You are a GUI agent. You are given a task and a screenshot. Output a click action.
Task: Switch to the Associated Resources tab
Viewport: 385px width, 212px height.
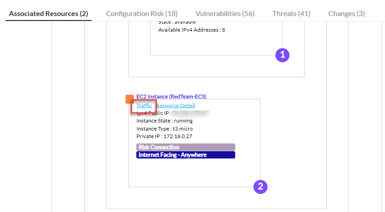(49, 13)
